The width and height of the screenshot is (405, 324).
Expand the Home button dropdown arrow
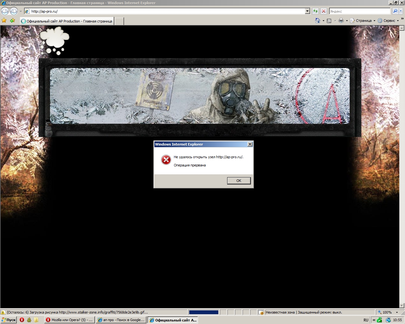(323, 21)
